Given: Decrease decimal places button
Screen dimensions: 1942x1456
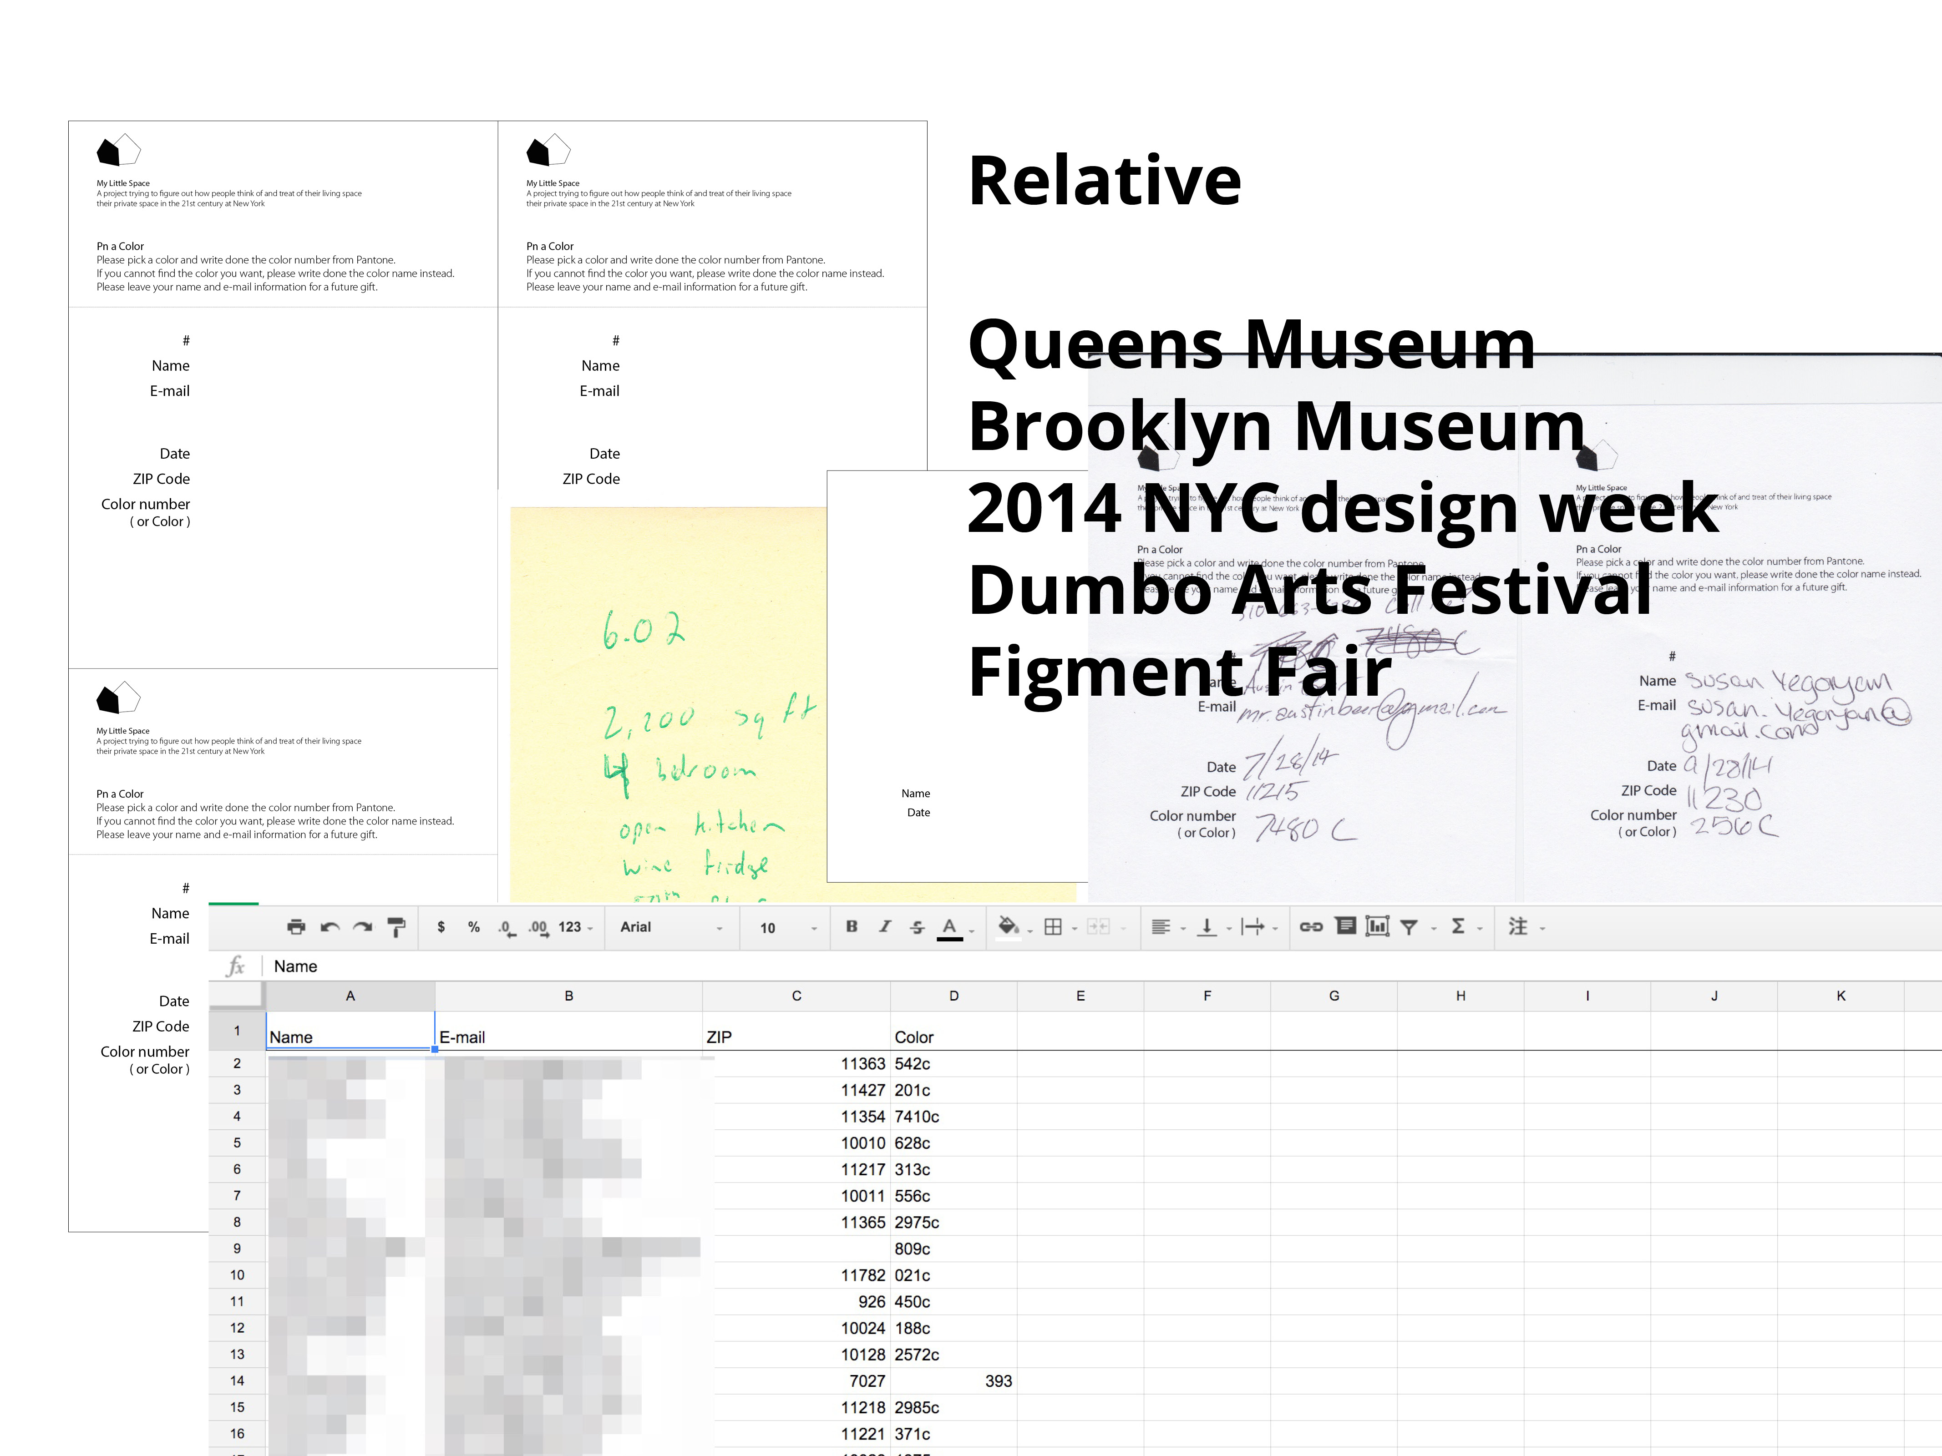Looking at the screenshot, I should (507, 928).
